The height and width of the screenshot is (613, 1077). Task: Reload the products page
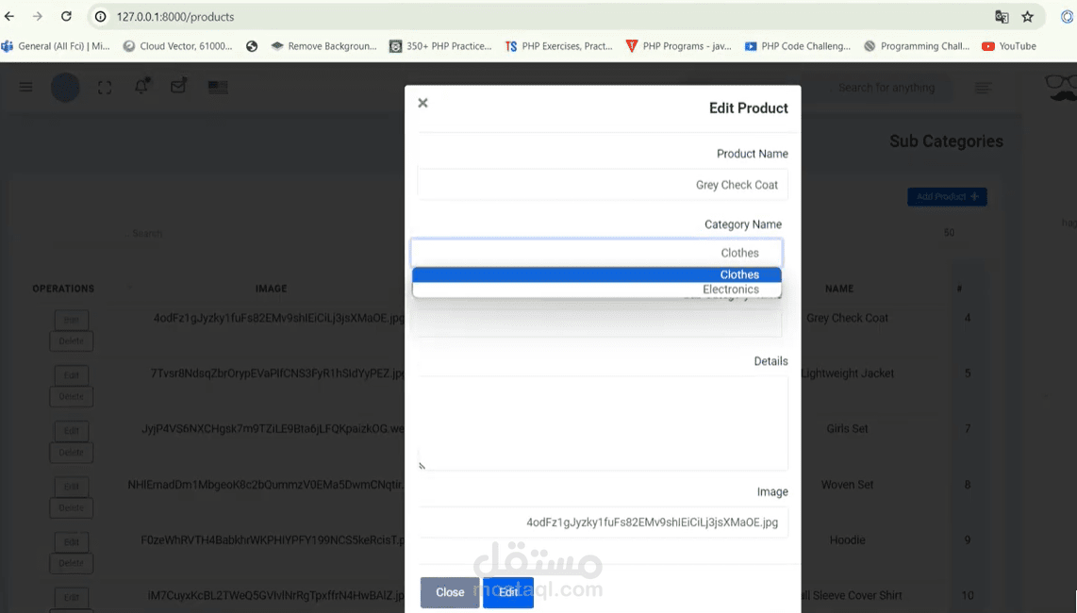66,16
